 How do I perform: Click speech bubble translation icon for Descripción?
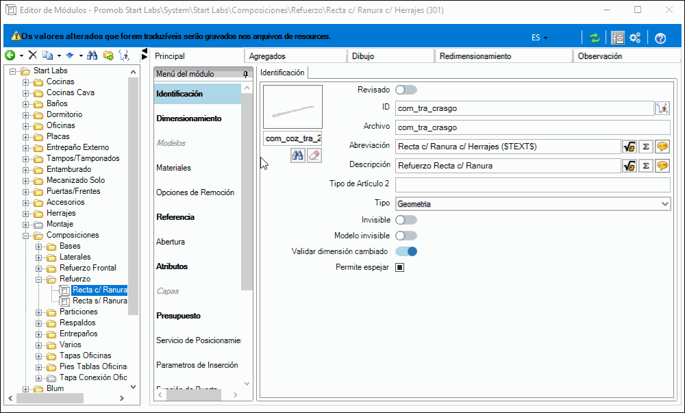pos(662,166)
